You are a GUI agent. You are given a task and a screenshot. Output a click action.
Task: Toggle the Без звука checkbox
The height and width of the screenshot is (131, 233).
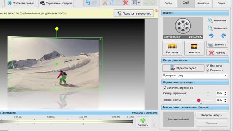208,65
